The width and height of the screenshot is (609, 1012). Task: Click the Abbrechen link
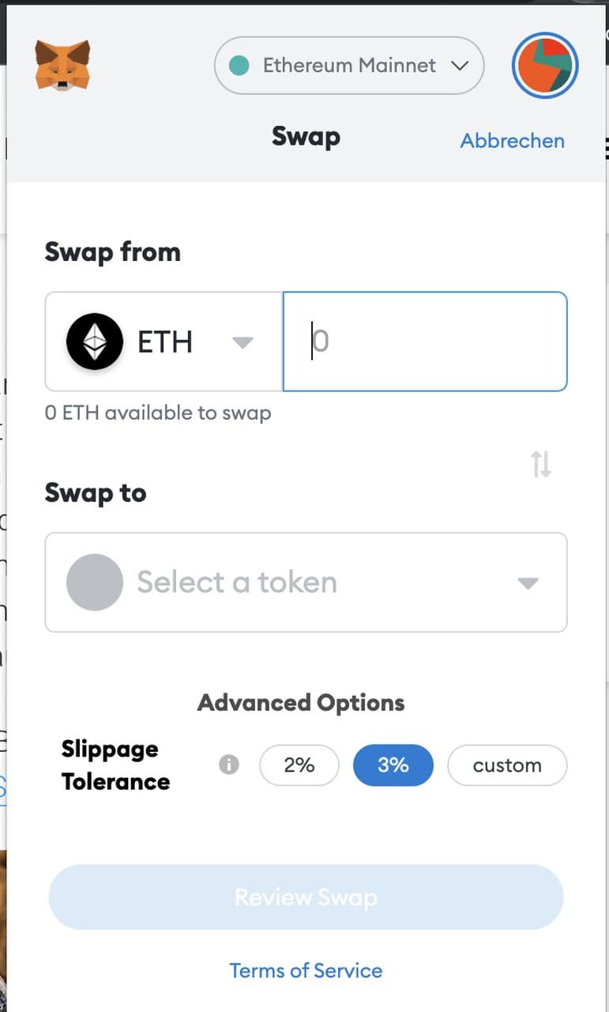513,141
